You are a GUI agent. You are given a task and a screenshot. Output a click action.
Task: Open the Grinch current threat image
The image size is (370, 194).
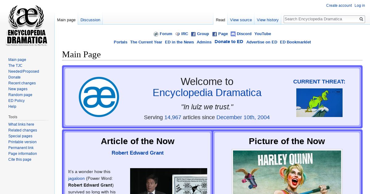(x=319, y=103)
